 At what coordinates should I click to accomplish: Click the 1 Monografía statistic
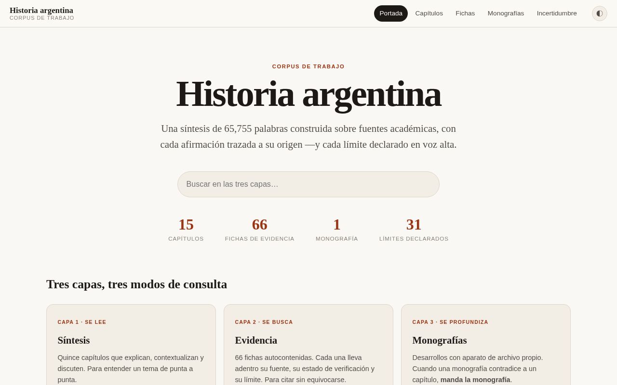337,229
